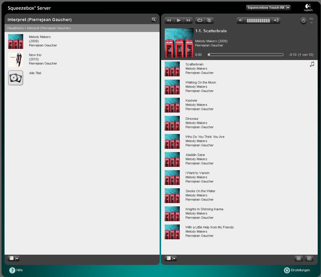This screenshot has height=277, width=321.
Task: Click the volume down speaker icon
Action: coord(241,21)
